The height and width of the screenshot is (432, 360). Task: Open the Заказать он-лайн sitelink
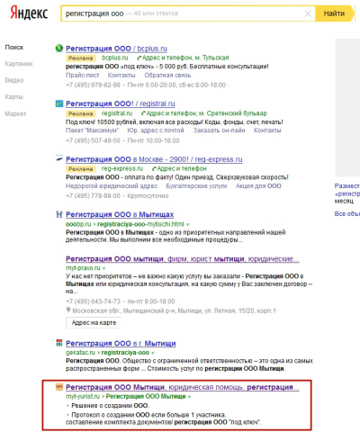[x=219, y=130]
